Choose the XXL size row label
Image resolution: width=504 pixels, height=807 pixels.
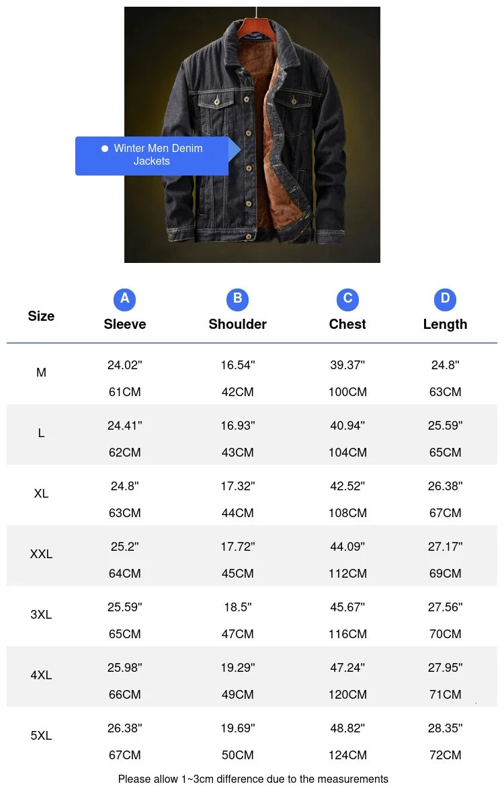tap(41, 554)
